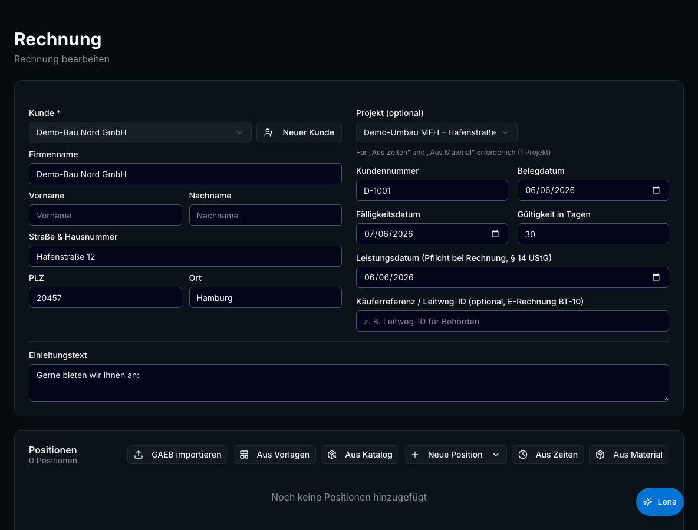698x530 pixels.
Task: Click the Aus Zeiten button
Action: click(x=548, y=455)
